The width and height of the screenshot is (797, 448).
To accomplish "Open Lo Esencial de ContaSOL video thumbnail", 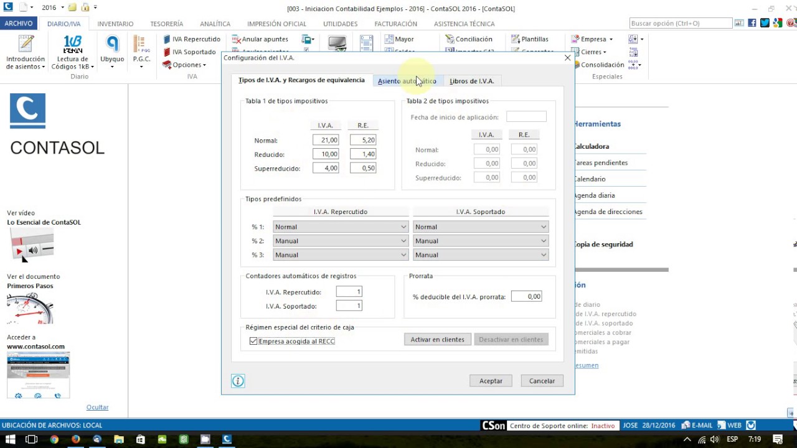I will [x=30, y=244].
